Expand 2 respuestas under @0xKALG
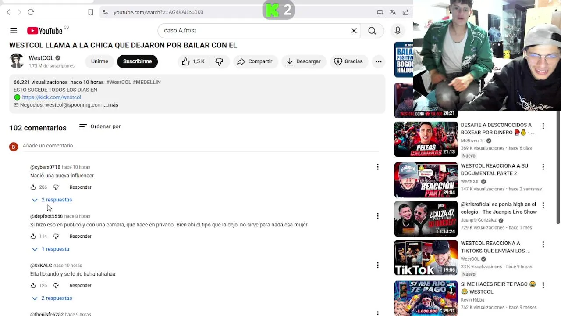The height and width of the screenshot is (316, 561). [x=52, y=298]
